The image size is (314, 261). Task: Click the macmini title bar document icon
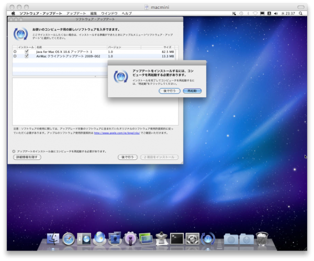tap(147, 7)
